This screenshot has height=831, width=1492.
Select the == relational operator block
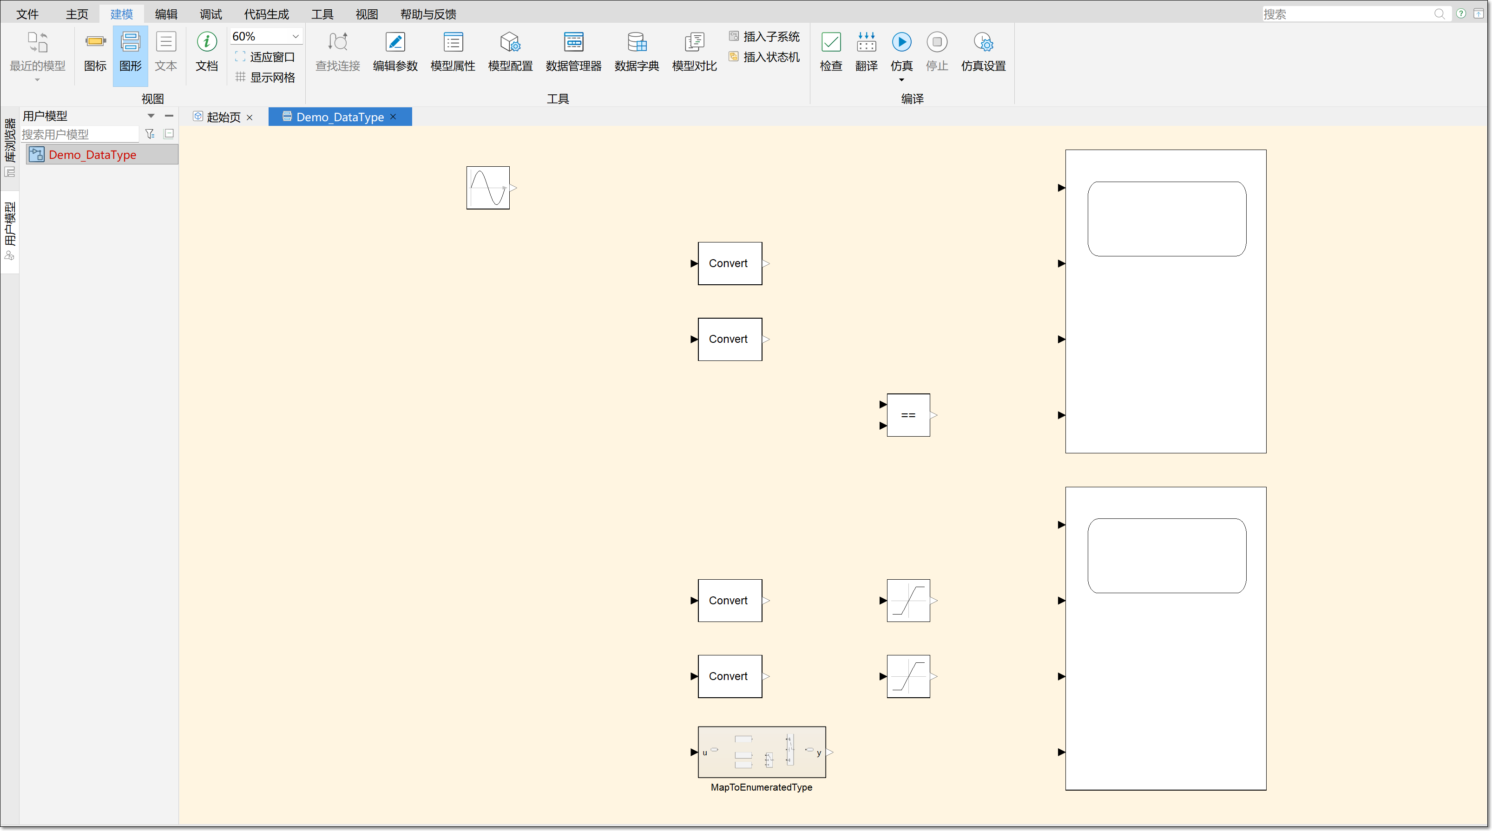pos(908,415)
